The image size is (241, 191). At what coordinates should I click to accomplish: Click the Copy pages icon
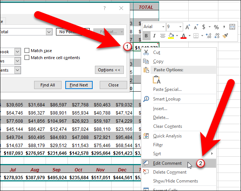(146, 61)
